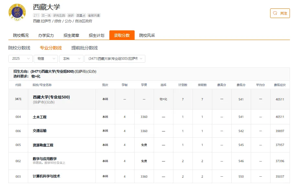Go to the 招生计划 tab
Viewport: 299px width, 187px height.
(96, 36)
